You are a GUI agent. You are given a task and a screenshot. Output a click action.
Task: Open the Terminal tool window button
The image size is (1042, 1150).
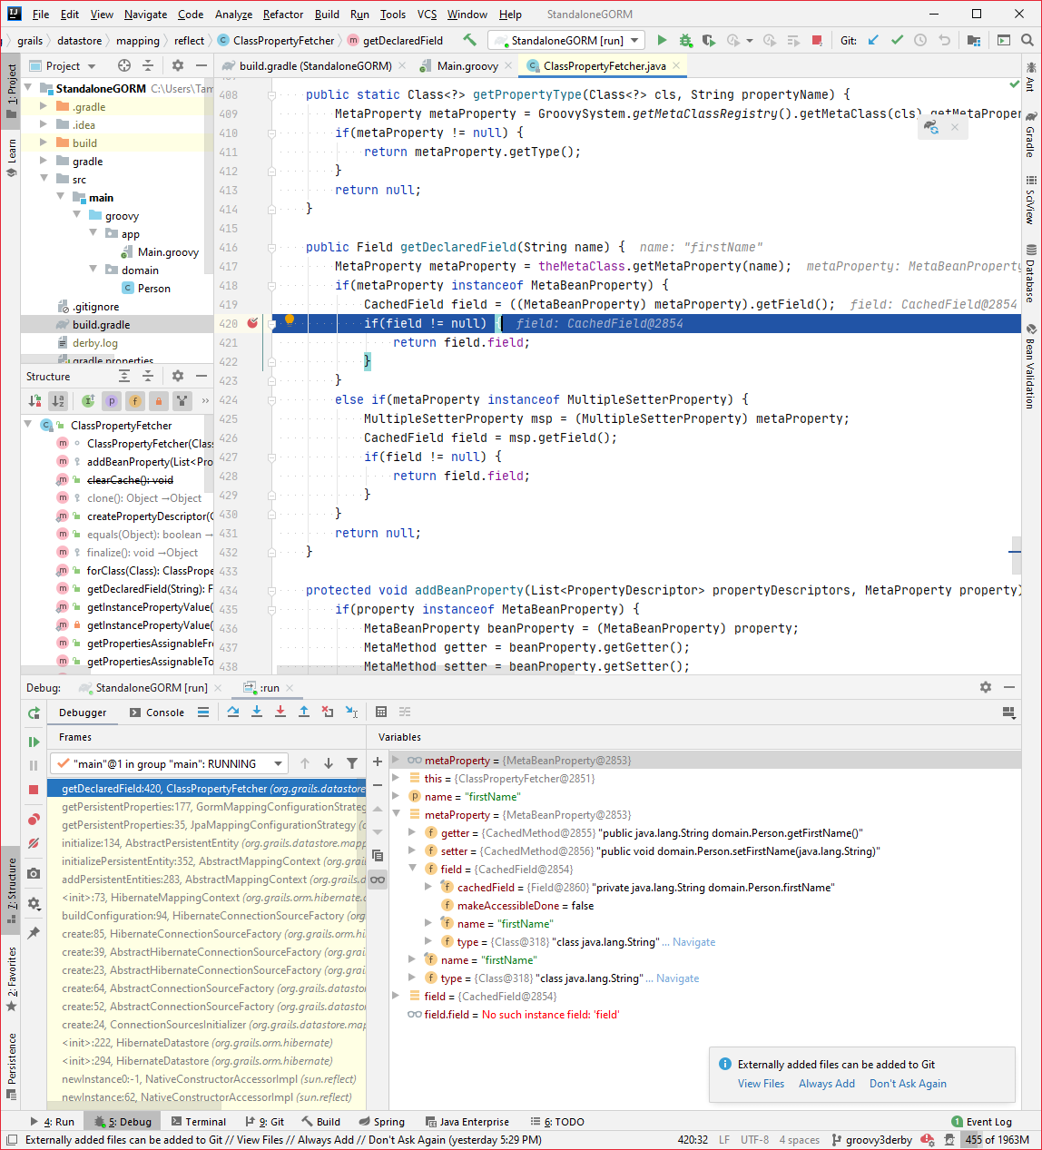tap(198, 1122)
